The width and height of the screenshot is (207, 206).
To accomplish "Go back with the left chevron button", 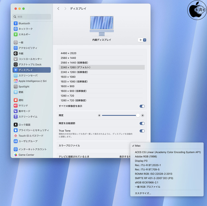I will (58, 8).
